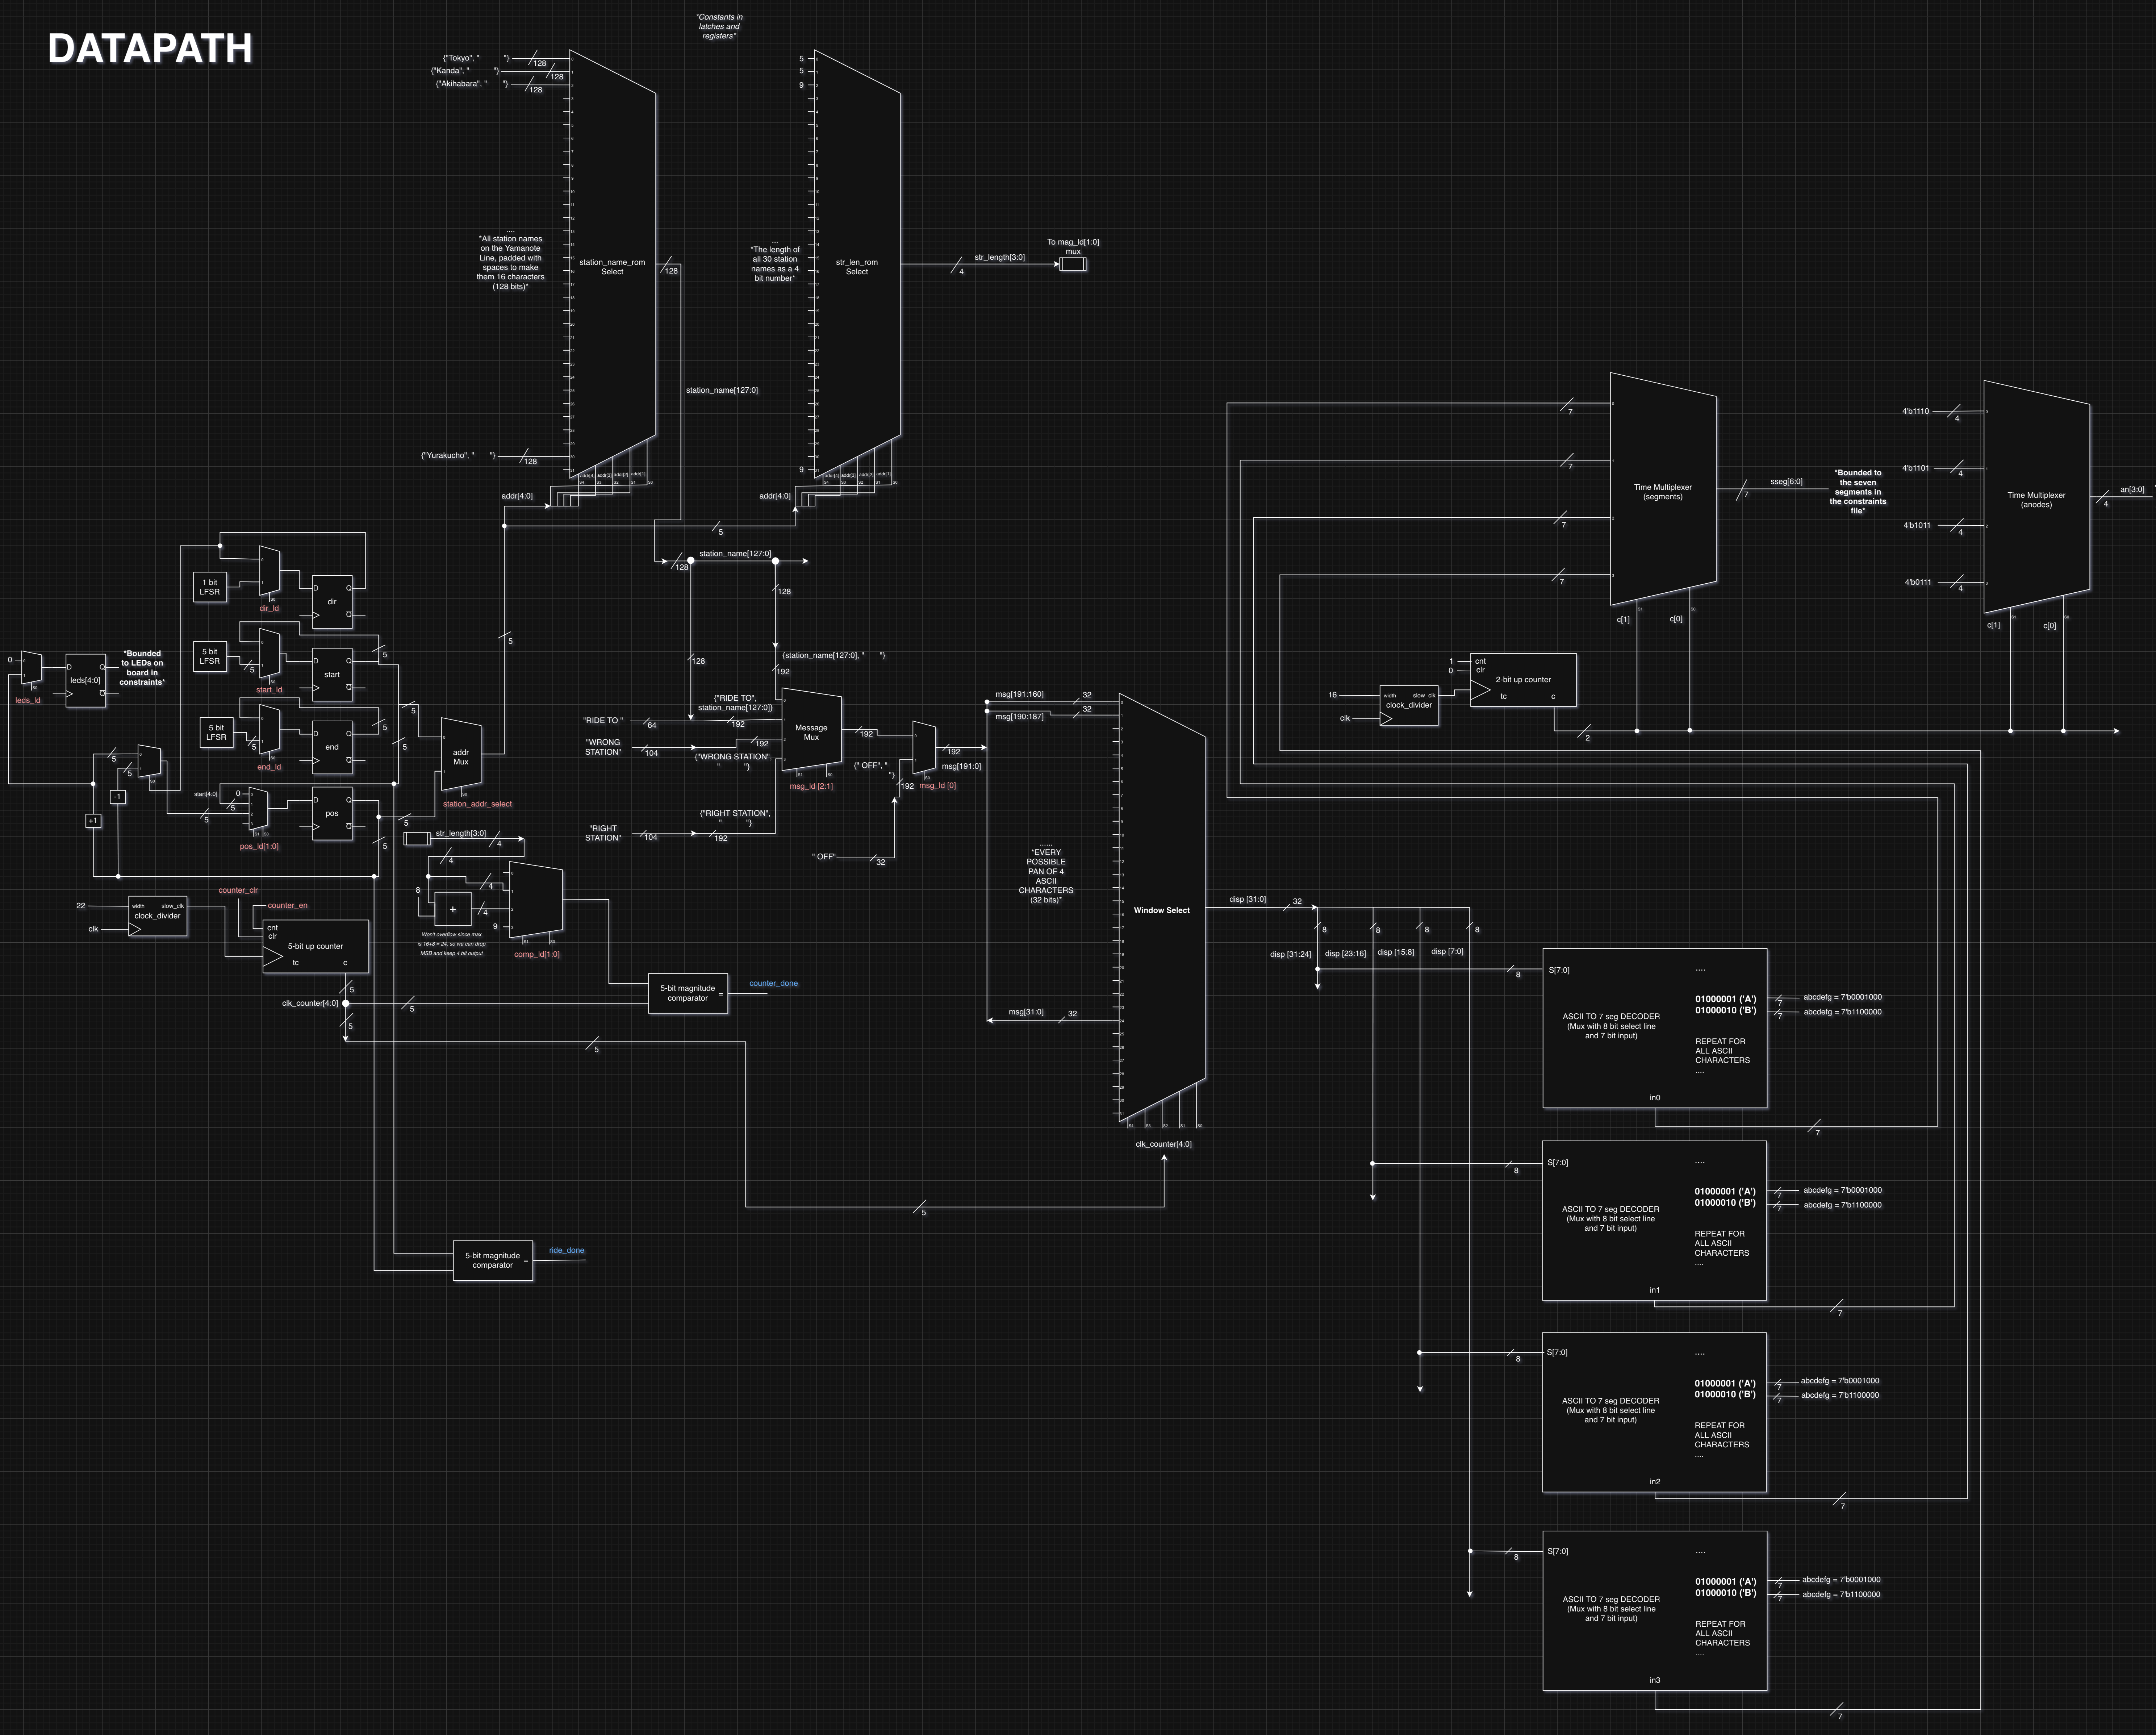Screen dimensions: 2156x1735
Task: Click the "RIDE TO " constant label
Action: [x=603, y=720]
